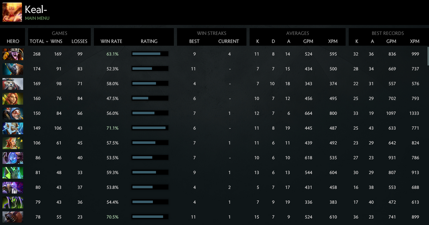The width and height of the screenshot is (429, 225).
Task: Click the Keal- profile avatar picture
Action: 12,12
